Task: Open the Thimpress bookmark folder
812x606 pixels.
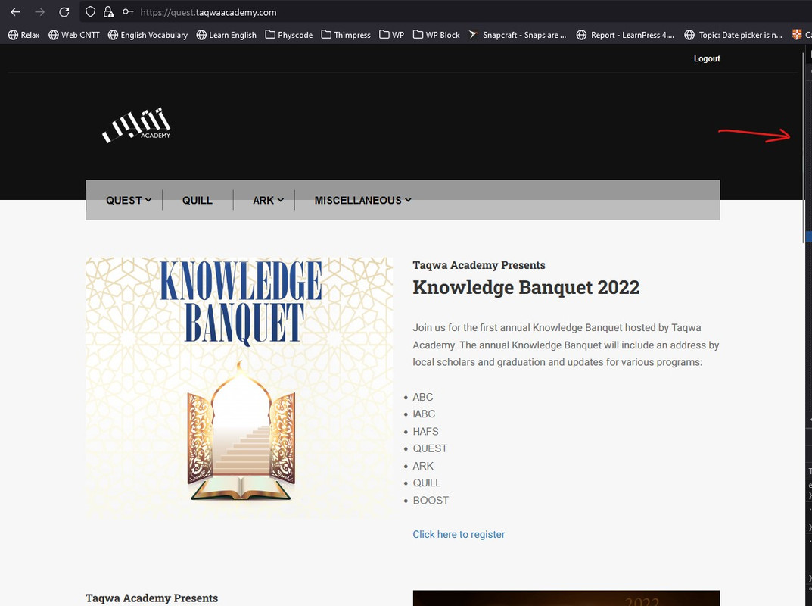Action: (346, 35)
